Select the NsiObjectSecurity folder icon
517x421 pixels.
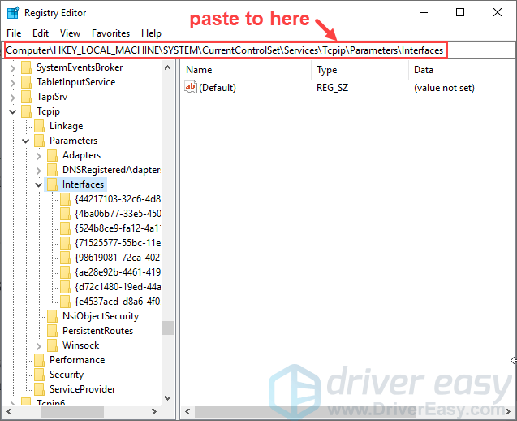(x=52, y=316)
